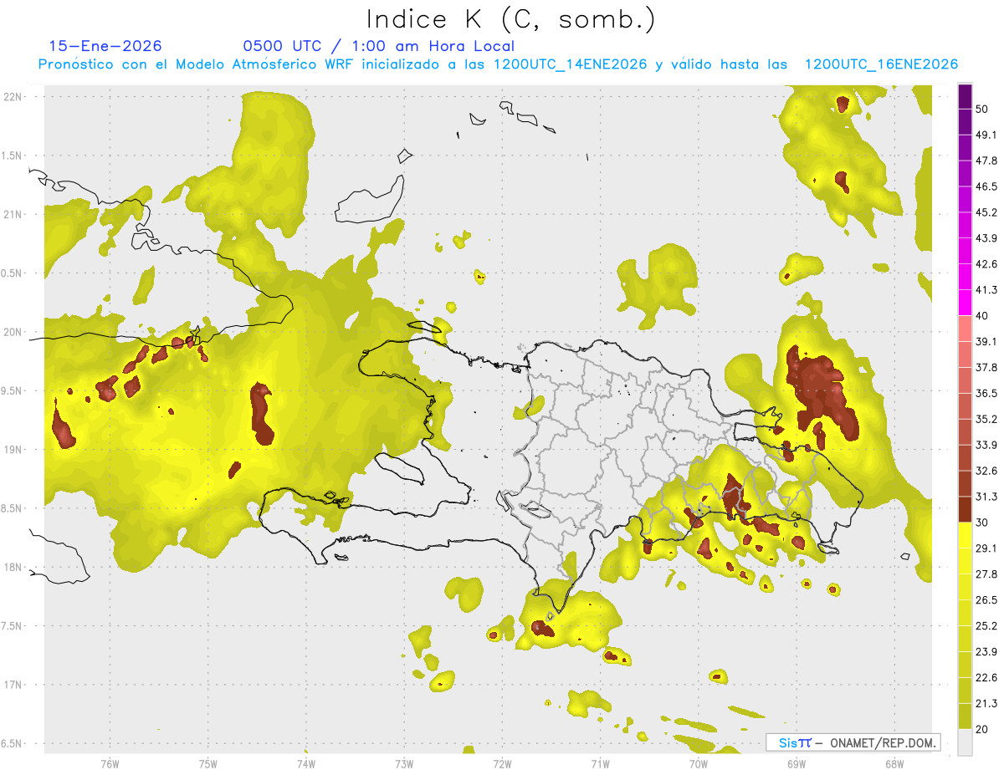The image size is (1004, 775).
Task: Click the colorbar value label "30"
Action: click(983, 523)
